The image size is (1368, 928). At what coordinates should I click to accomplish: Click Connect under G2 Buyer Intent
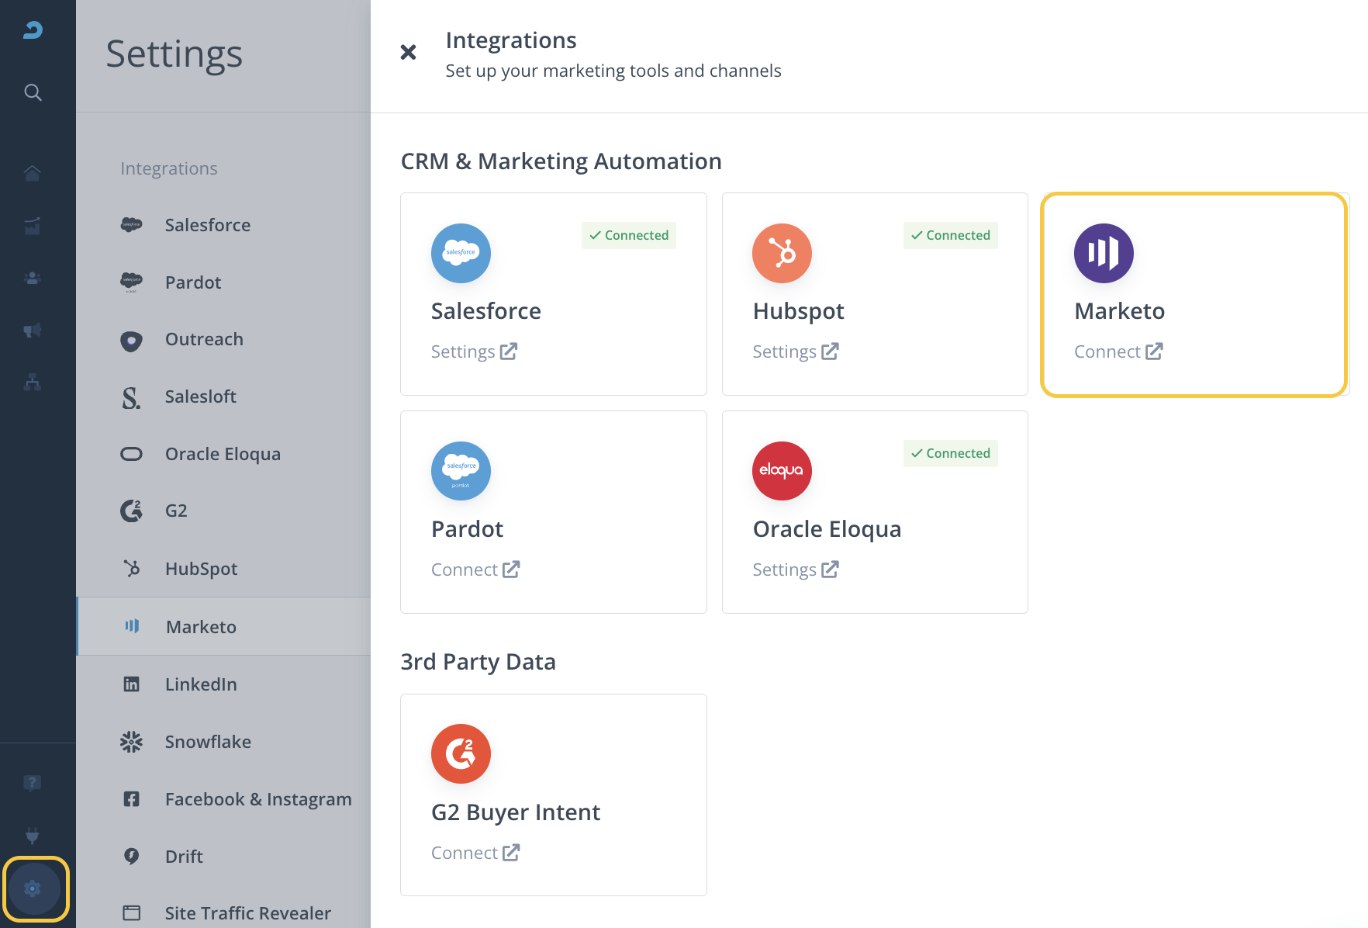(x=475, y=854)
